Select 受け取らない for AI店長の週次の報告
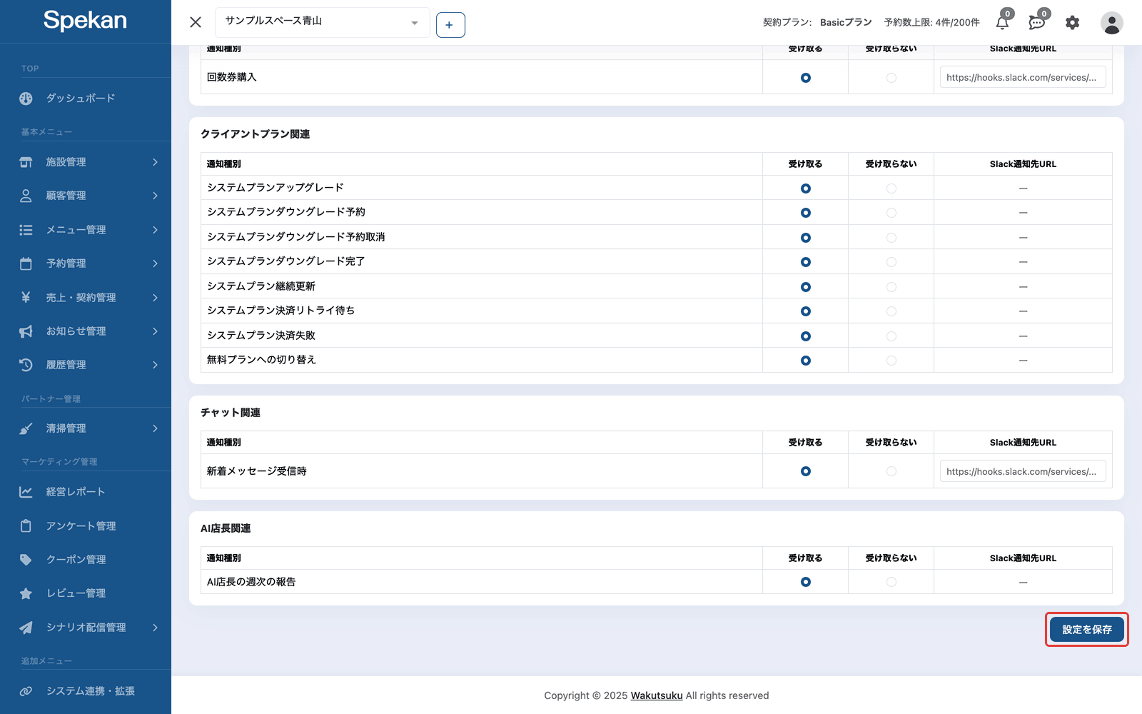The width and height of the screenshot is (1142, 714). (x=891, y=582)
